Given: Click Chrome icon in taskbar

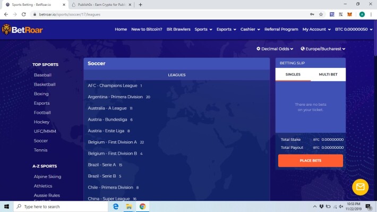Looking at the screenshot, I should tap(143, 207).
